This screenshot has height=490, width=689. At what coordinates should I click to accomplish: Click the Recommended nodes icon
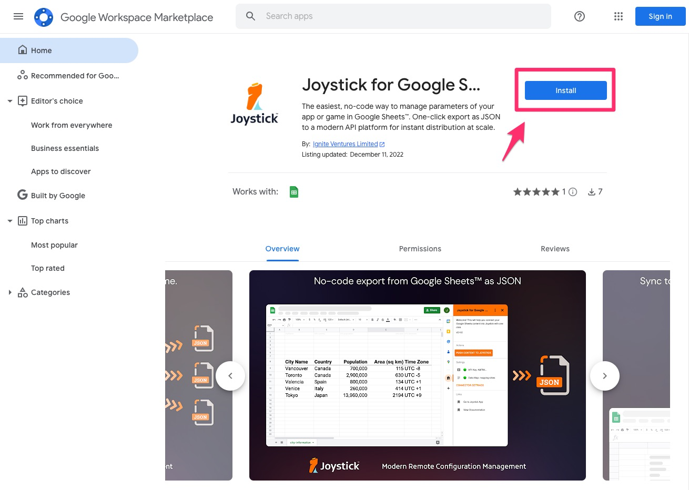(23, 75)
